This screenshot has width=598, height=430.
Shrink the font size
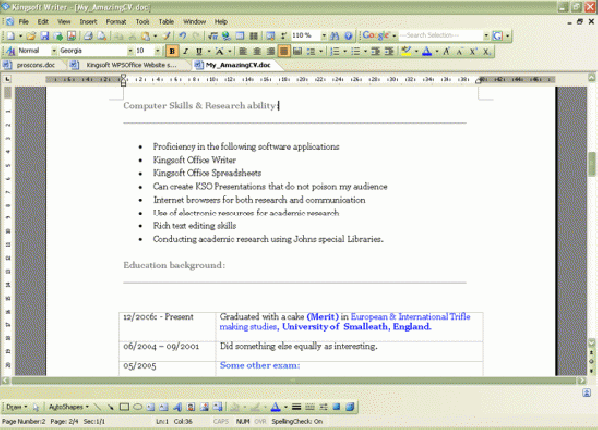point(459,51)
